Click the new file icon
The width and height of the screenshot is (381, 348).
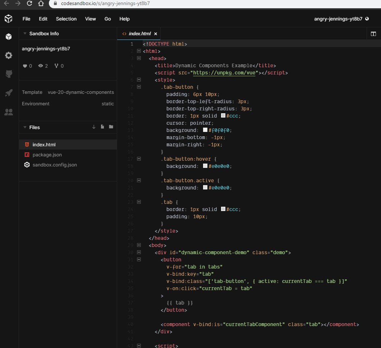point(102,127)
